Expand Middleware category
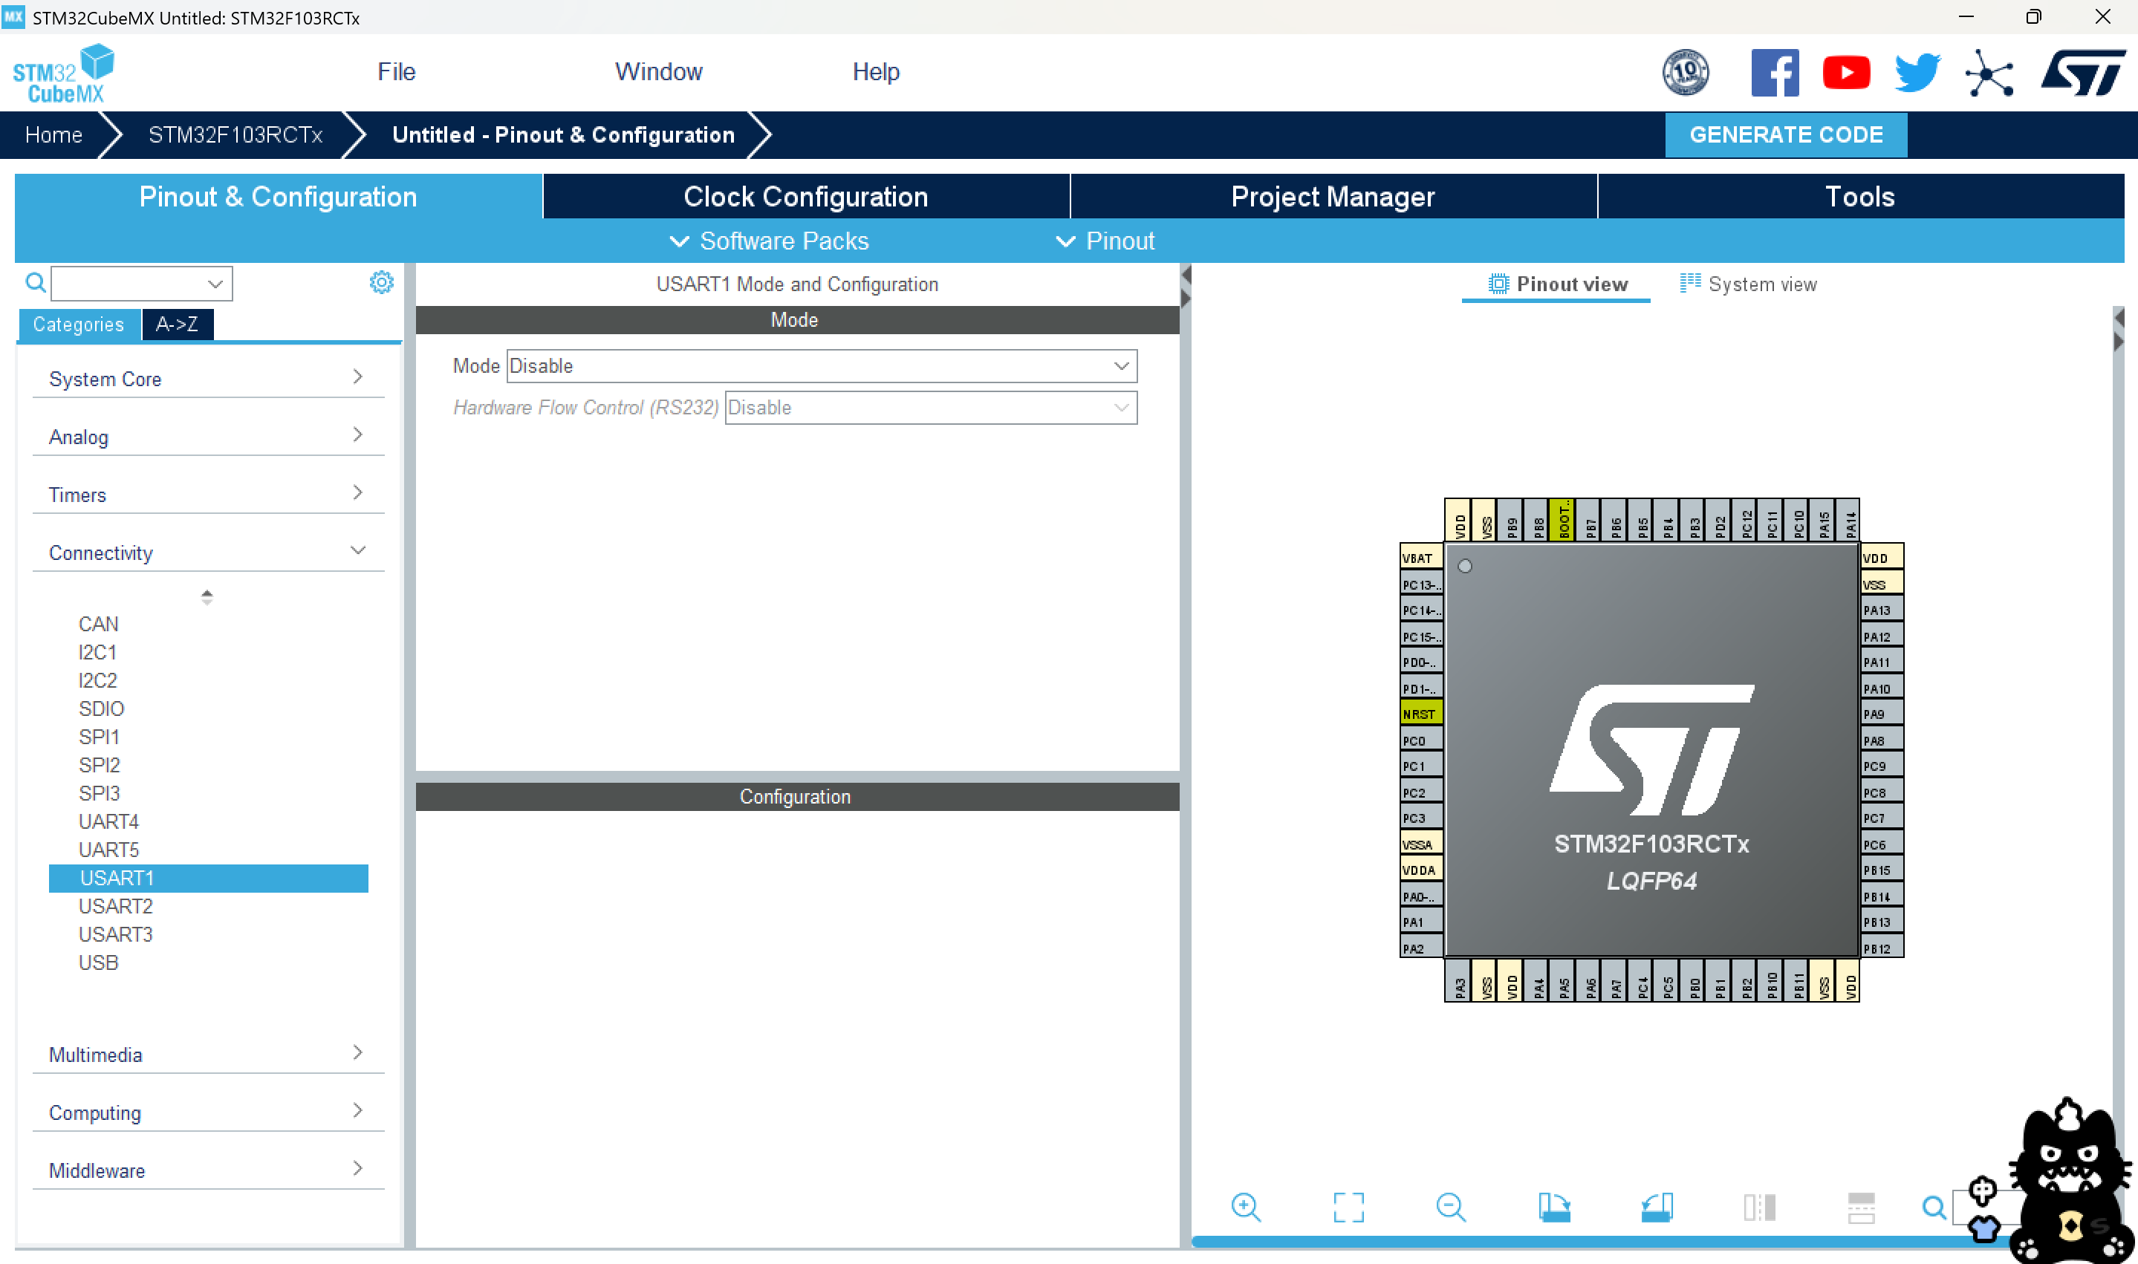This screenshot has height=1264, width=2138. click(x=208, y=1170)
